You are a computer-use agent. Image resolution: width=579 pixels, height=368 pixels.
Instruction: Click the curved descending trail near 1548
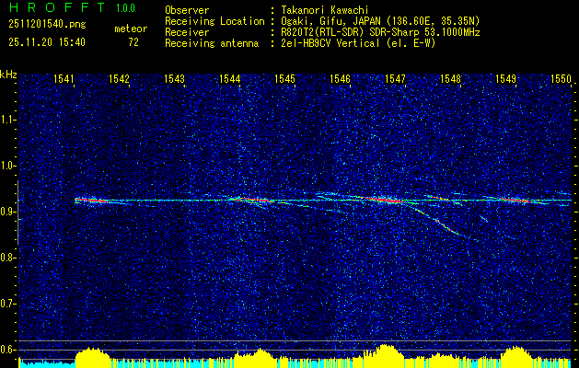point(437,222)
